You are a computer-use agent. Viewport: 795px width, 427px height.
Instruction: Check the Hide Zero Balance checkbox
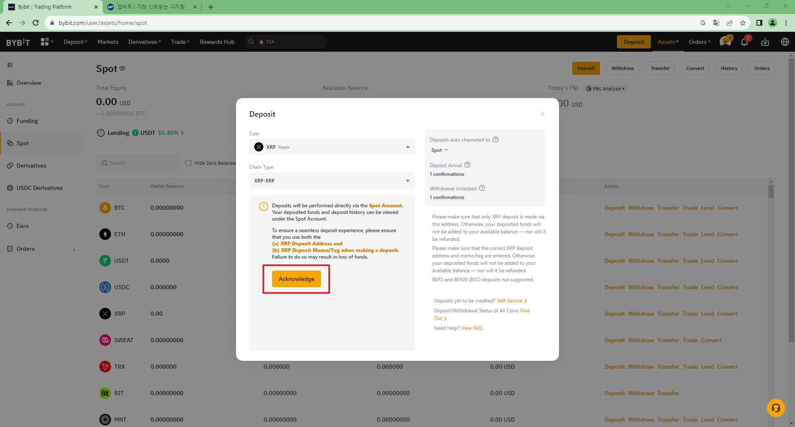[188, 163]
